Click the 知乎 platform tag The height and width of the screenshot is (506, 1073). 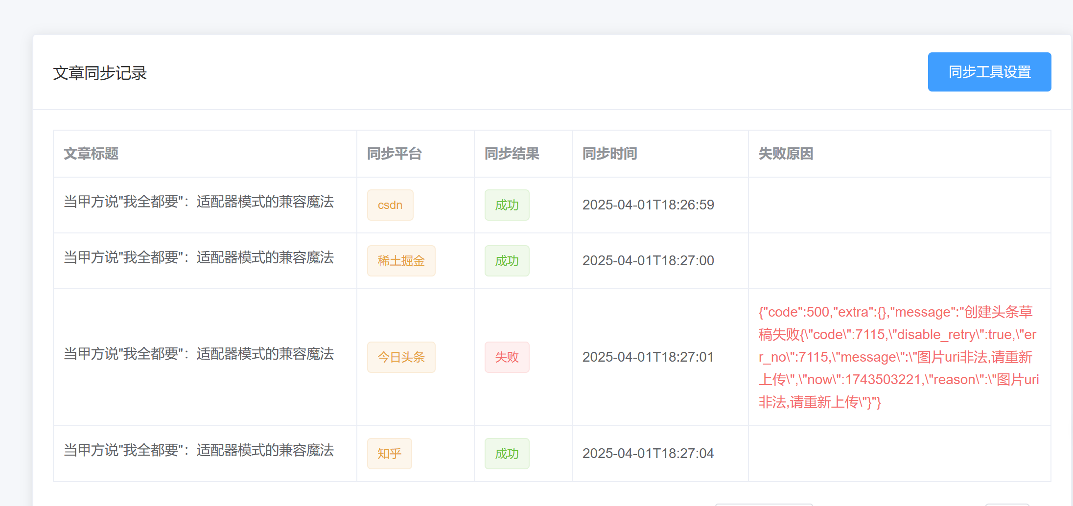[390, 454]
